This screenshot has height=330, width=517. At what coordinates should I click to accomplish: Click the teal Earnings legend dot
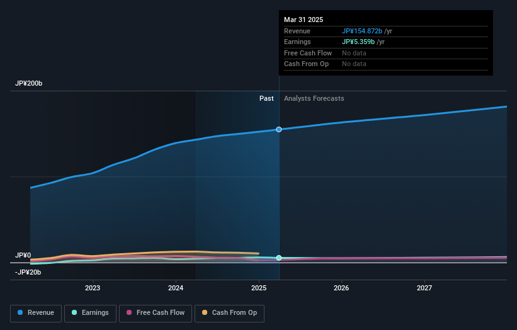pos(74,312)
